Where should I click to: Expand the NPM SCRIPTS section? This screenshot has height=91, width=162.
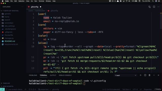[8, 86]
